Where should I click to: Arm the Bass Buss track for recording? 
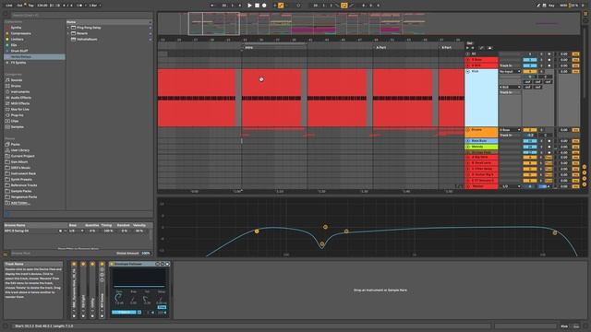549,141
